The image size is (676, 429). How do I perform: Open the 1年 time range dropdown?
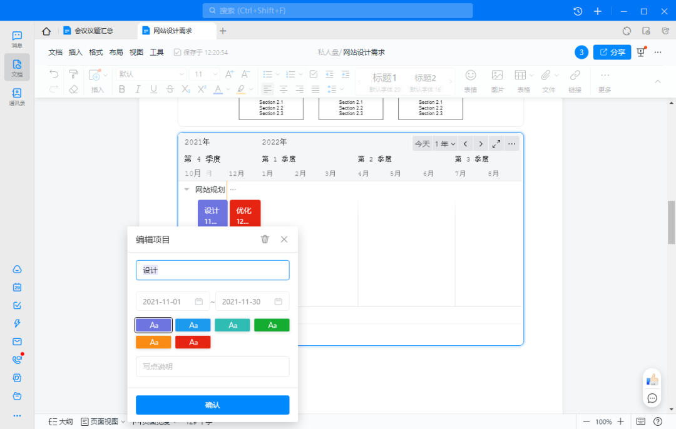[444, 144]
